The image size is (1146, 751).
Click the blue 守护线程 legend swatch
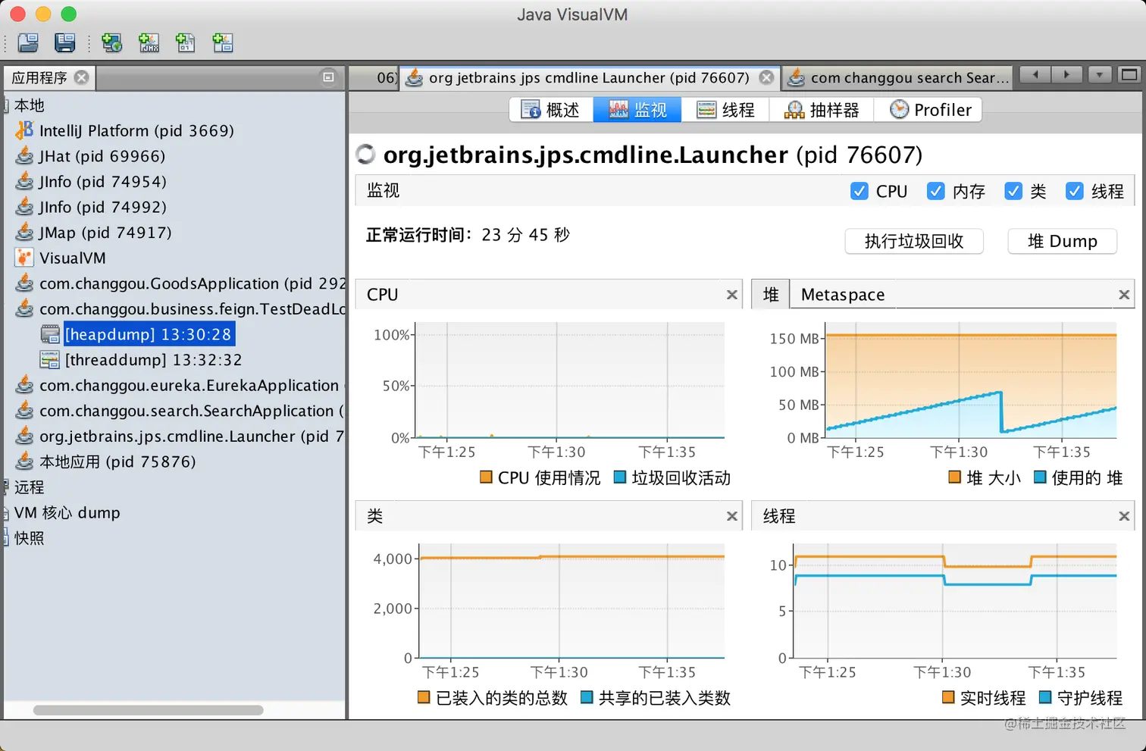pyautogui.click(x=1045, y=697)
